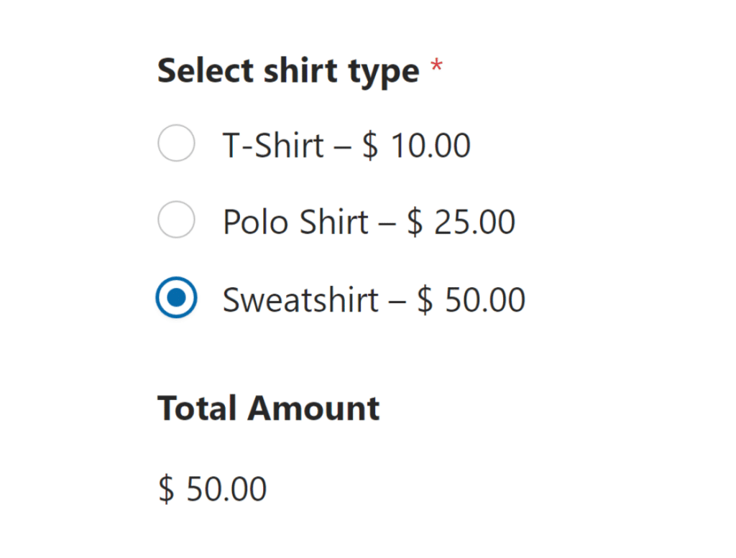
Task: Click the Total Amount heading
Action: click(x=268, y=407)
